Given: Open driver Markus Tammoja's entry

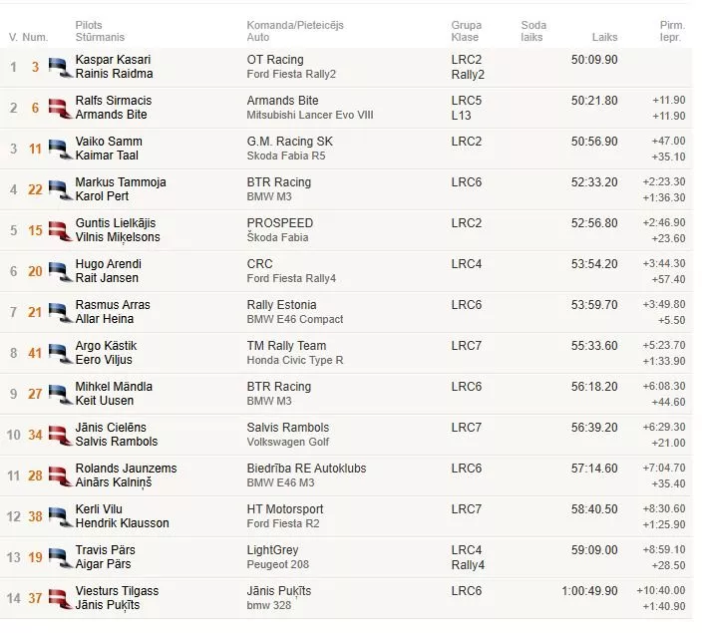Looking at the screenshot, I should pyautogui.click(x=121, y=182).
